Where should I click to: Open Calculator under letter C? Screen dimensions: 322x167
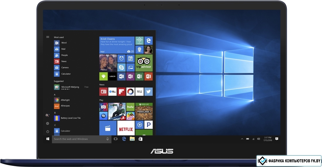coord(62,131)
